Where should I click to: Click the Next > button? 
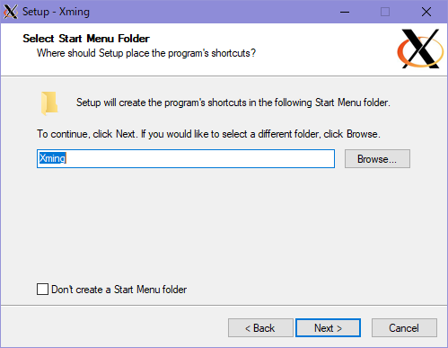[x=328, y=328]
